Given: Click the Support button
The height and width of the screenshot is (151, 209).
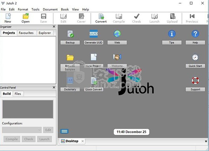Looking at the screenshot, I should pos(195,89).
